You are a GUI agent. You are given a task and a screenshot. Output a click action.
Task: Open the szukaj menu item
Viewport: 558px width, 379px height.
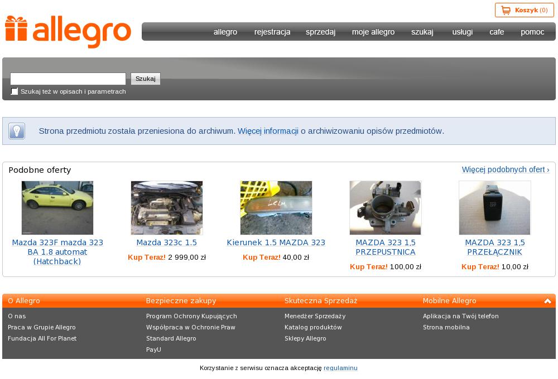(422, 32)
